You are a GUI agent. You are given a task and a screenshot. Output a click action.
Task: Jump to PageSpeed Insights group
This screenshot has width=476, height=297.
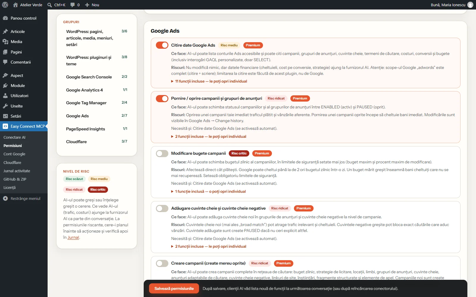coord(97,129)
